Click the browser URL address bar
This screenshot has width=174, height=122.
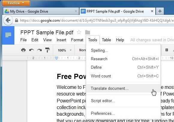click(94, 20)
